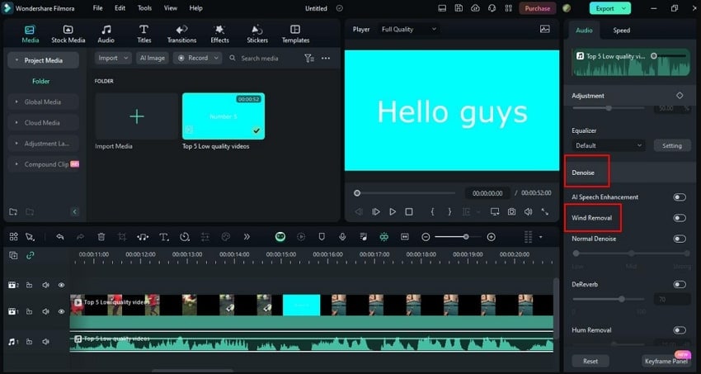Image resolution: width=701 pixels, height=374 pixels.
Task: Expand the Compound Clip item
Action: point(43,164)
